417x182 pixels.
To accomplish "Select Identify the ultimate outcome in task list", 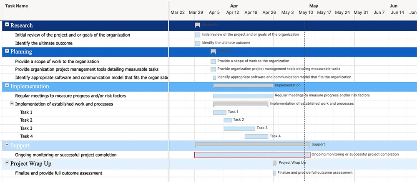I will (x=44, y=43).
